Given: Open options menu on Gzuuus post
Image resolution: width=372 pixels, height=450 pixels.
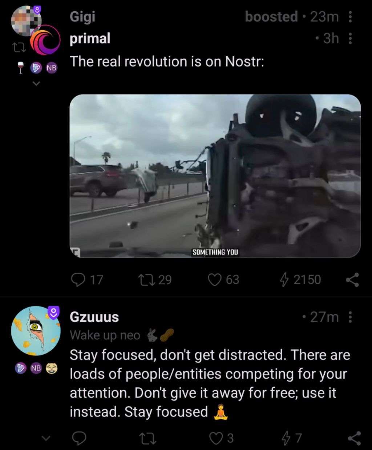Looking at the screenshot, I should (x=350, y=317).
